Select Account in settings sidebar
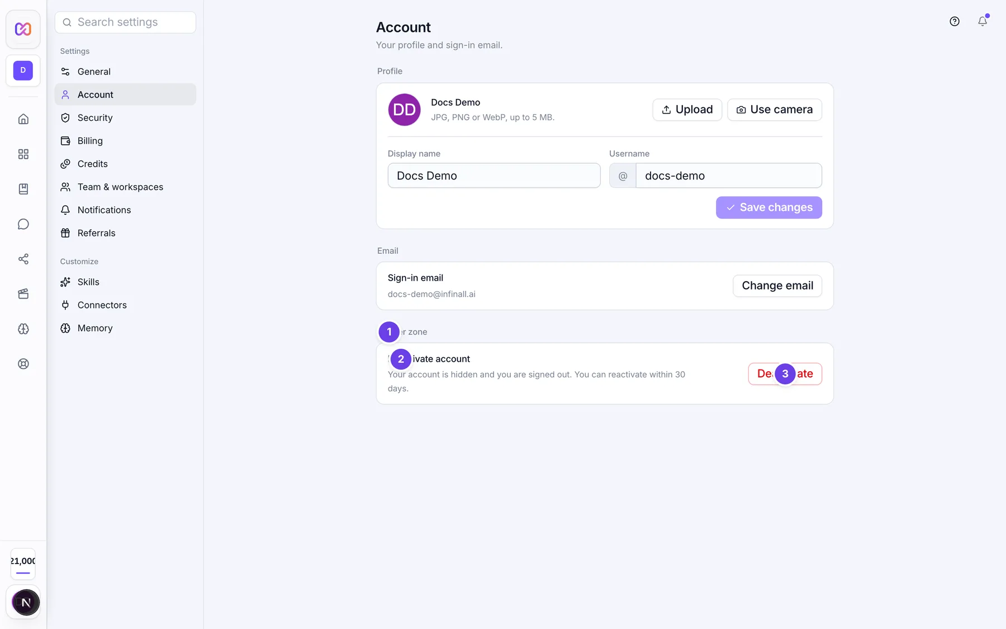Image resolution: width=1006 pixels, height=629 pixels. click(125, 94)
